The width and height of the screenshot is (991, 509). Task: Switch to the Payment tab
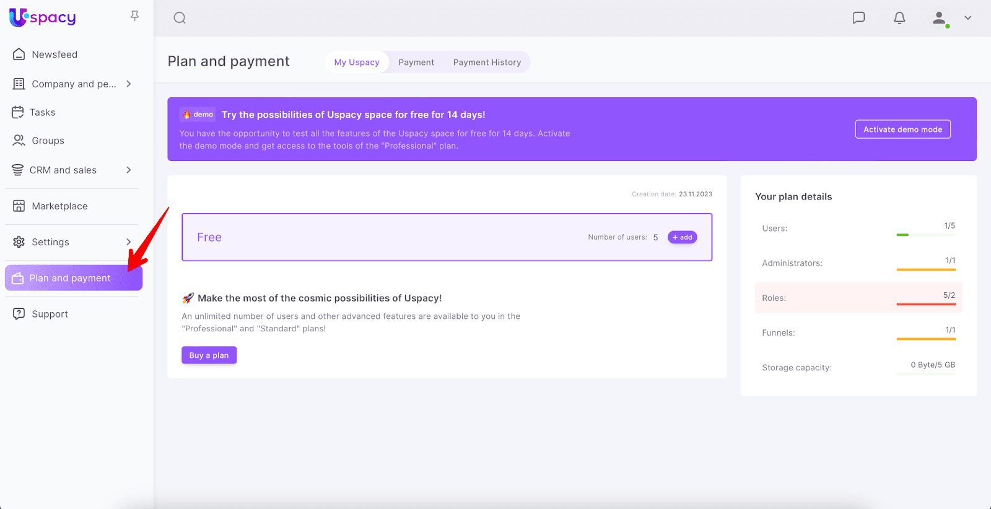[x=416, y=63]
